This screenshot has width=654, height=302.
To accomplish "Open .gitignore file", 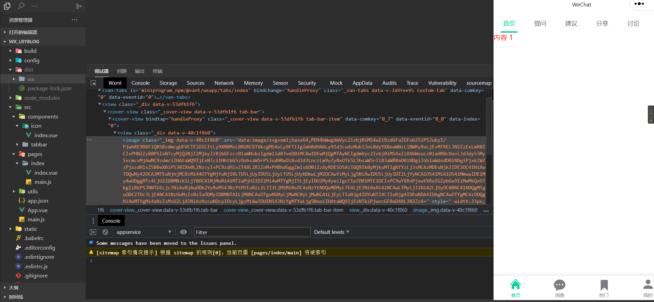I will (36, 276).
